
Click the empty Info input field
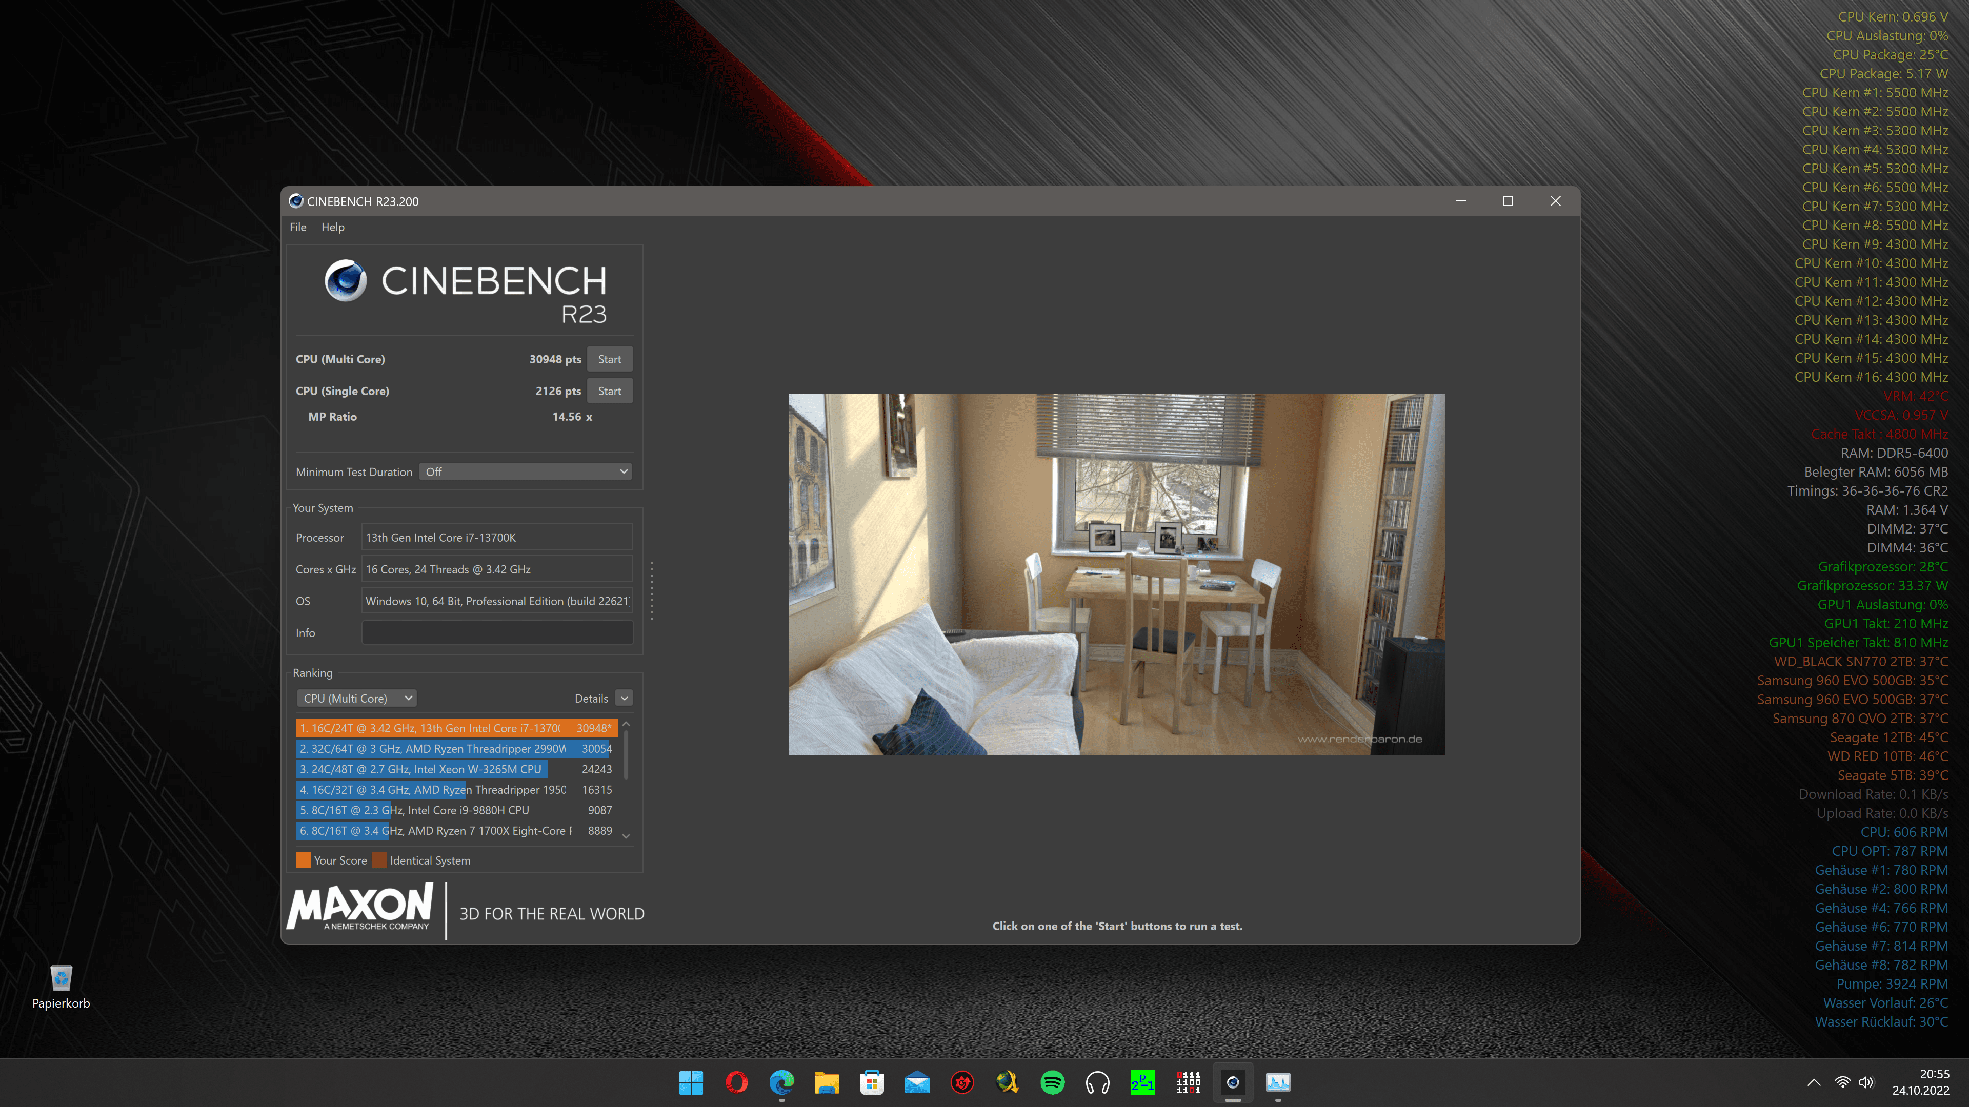click(x=497, y=632)
